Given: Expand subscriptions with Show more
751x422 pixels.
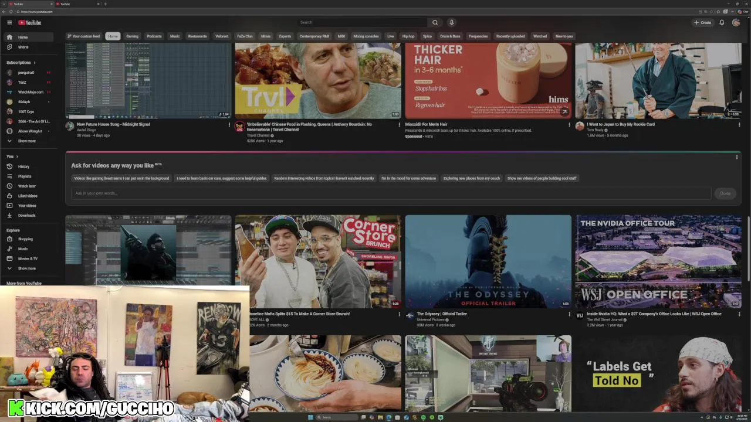Looking at the screenshot, I should click(x=27, y=141).
